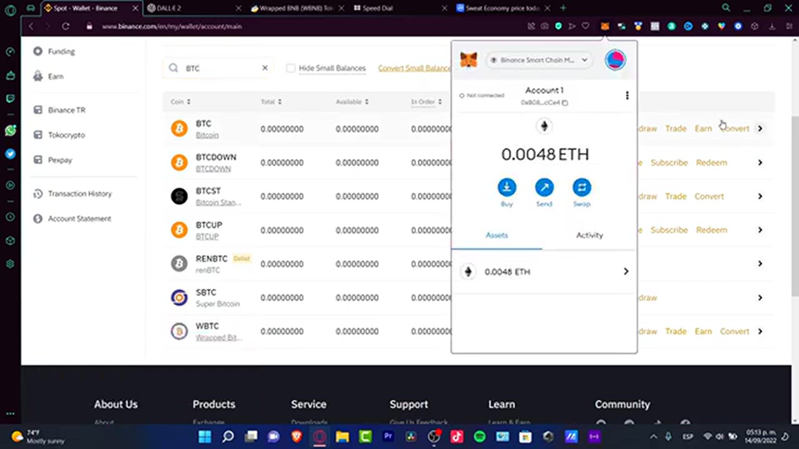Open browser tab search magnifier
The height and width of the screenshot is (449, 799).
726,8
